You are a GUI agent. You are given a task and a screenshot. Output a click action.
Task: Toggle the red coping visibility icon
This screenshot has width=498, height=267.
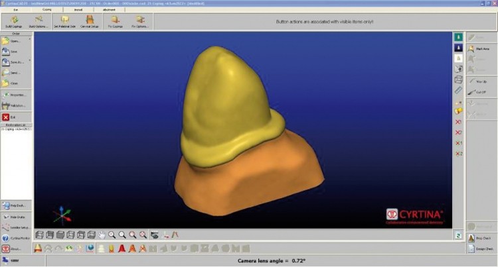pyautogui.click(x=122, y=248)
